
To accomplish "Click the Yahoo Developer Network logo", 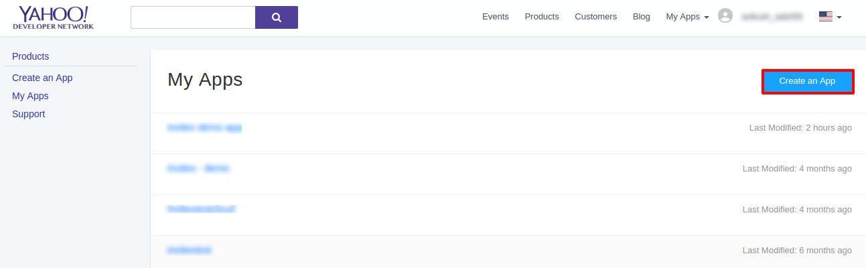I will coord(53,17).
